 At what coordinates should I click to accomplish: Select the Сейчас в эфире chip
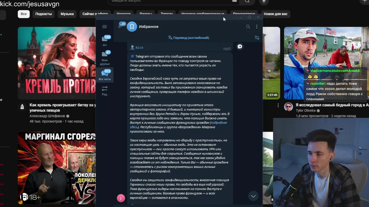tap(95, 14)
